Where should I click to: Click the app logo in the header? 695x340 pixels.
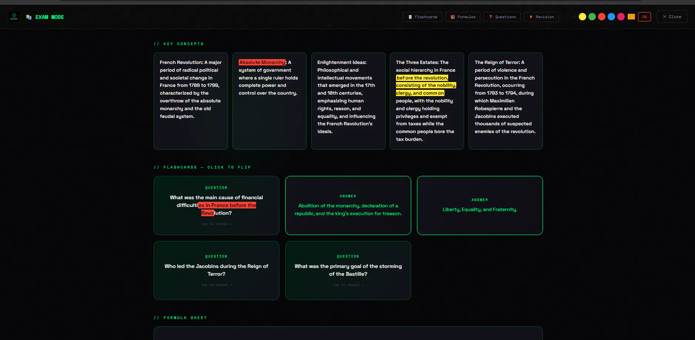point(14,17)
